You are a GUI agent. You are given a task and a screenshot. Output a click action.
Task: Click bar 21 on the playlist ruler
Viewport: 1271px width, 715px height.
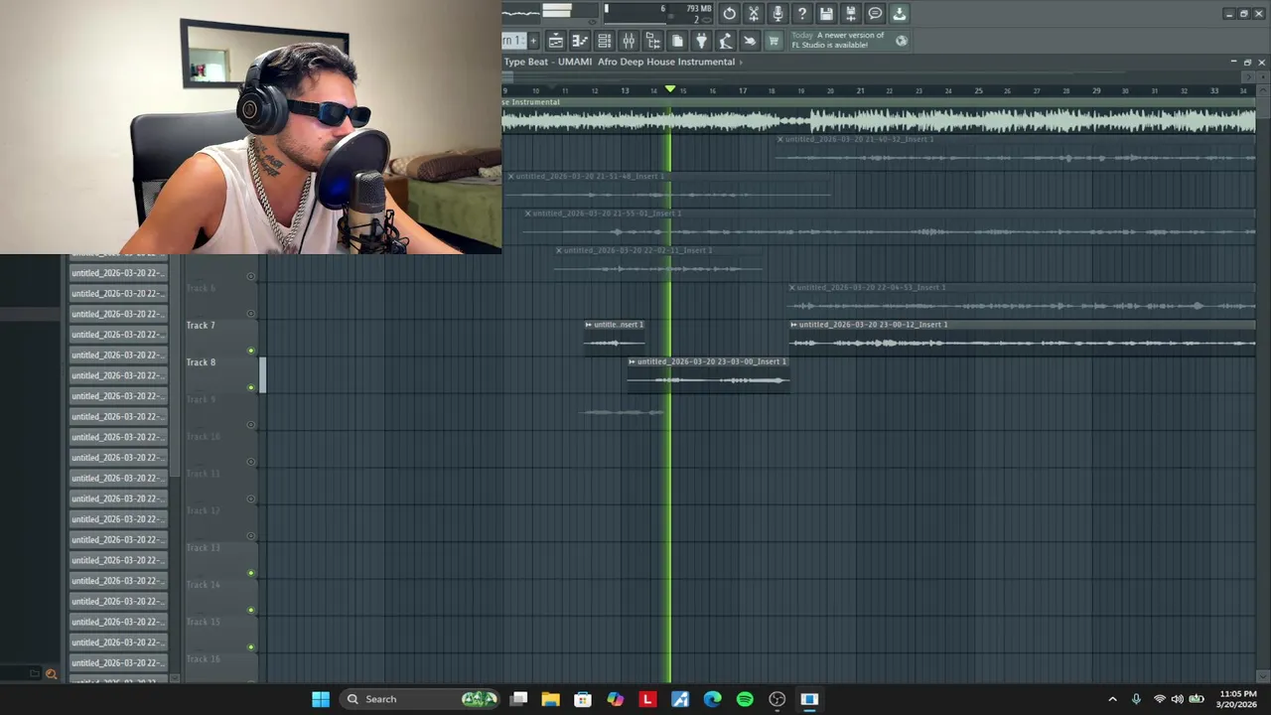click(860, 90)
